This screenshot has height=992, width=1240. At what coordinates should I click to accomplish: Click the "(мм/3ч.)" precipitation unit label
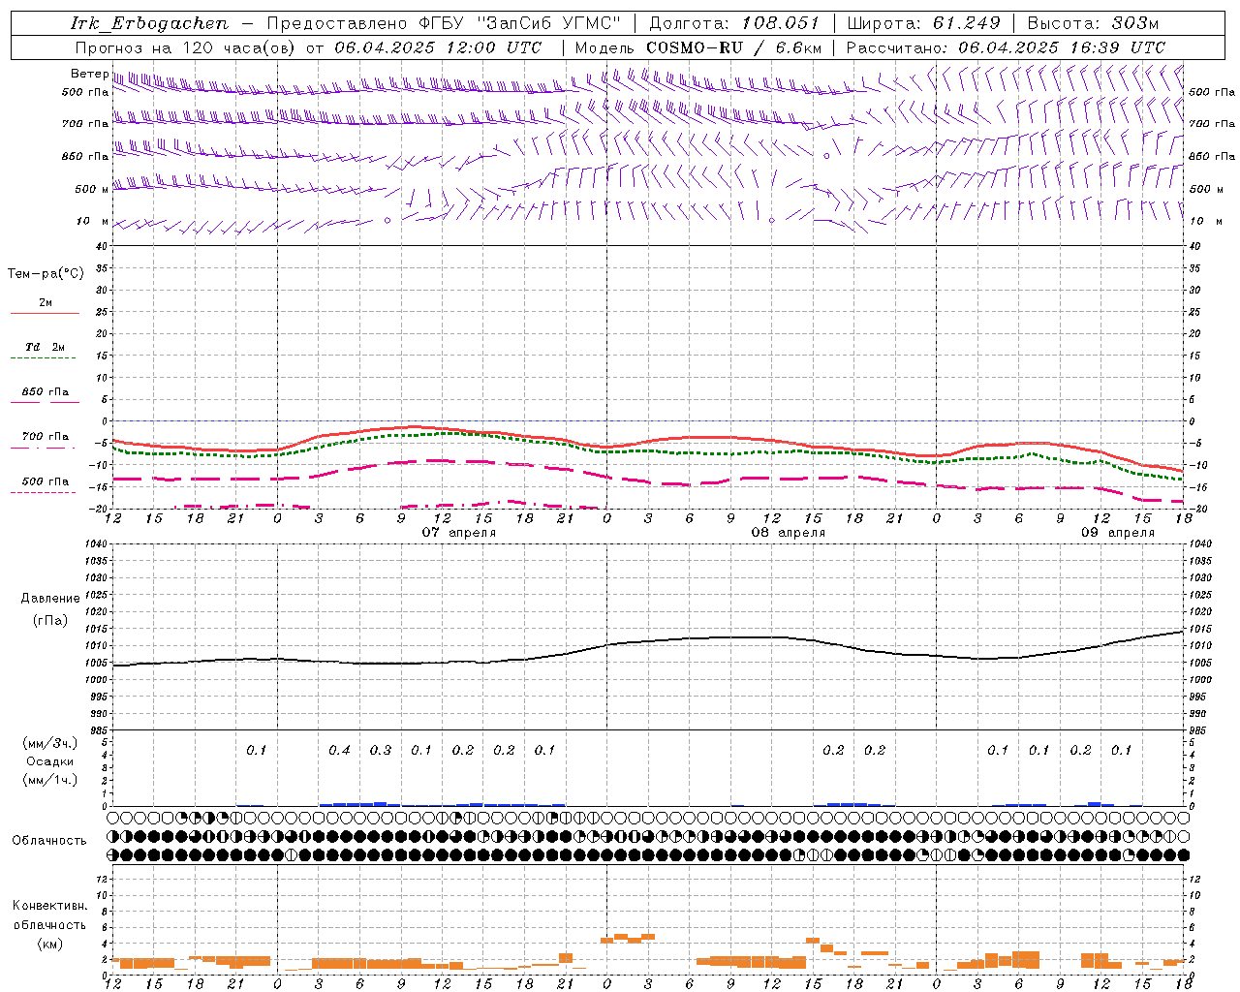coord(50,744)
